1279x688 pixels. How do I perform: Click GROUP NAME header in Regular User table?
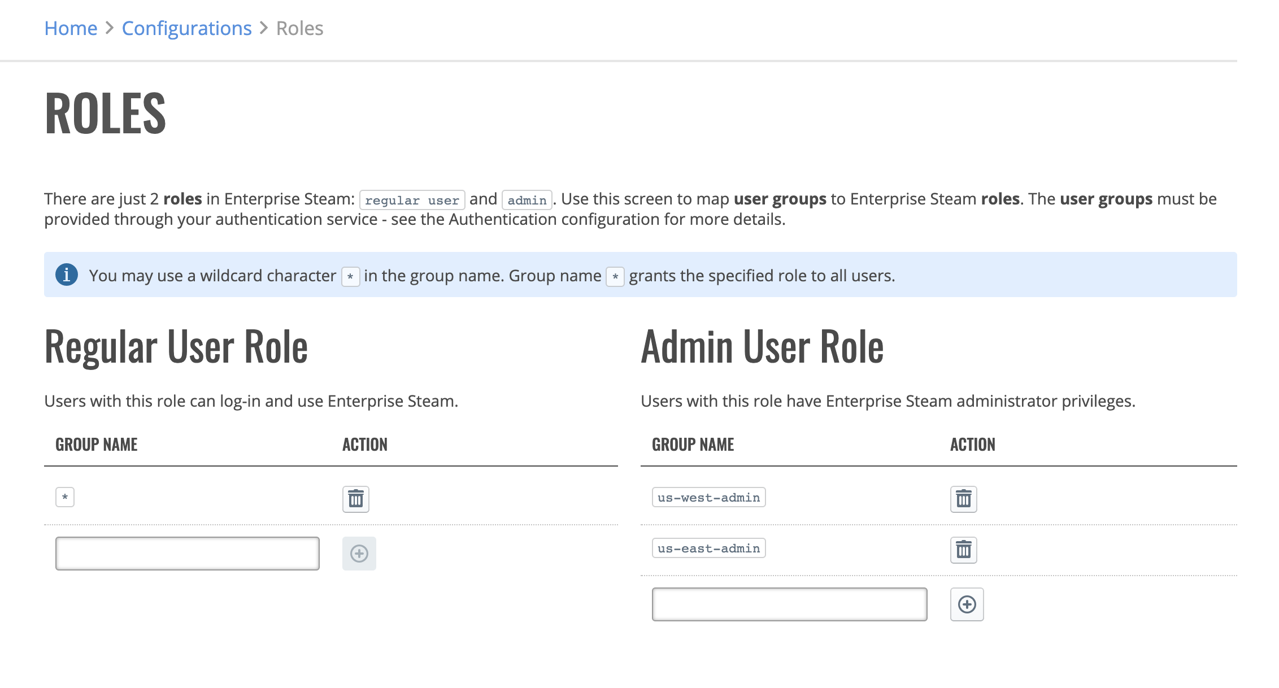coord(97,445)
